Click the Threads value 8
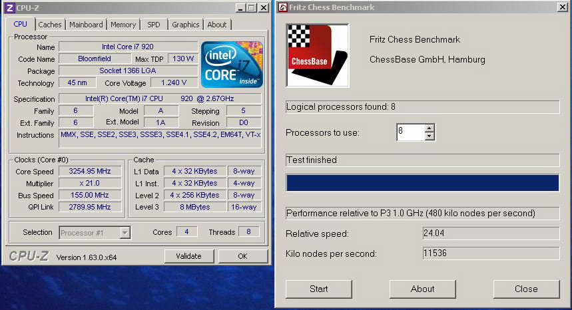 [249, 232]
